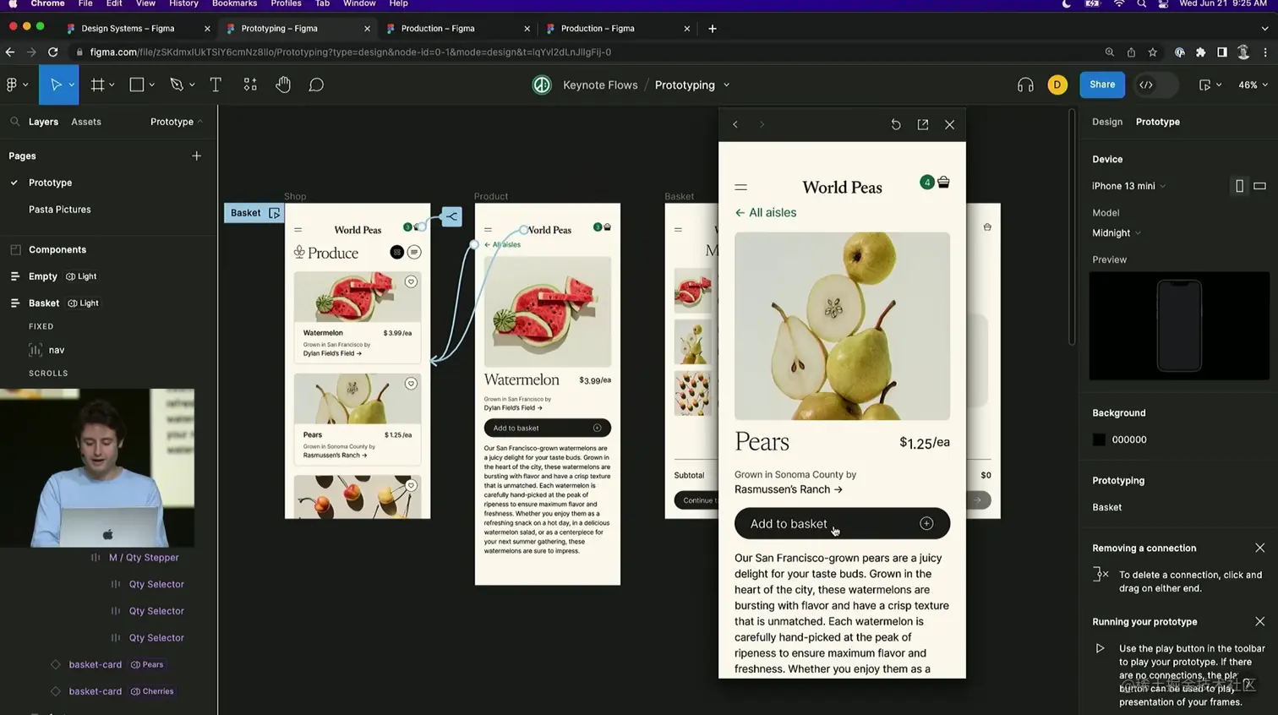Select the Rectangle shape tool
Screen dimensions: 1278x715
tap(136, 85)
